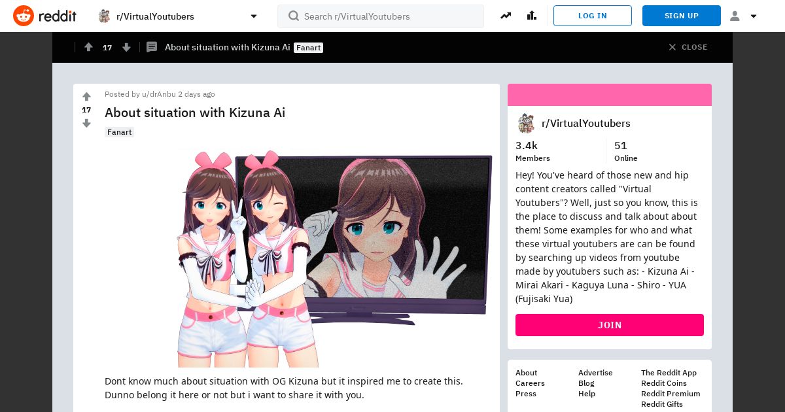Viewport: 785px width, 412px height.
Task: Click the SIGN UP button
Action: click(x=682, y=16)
